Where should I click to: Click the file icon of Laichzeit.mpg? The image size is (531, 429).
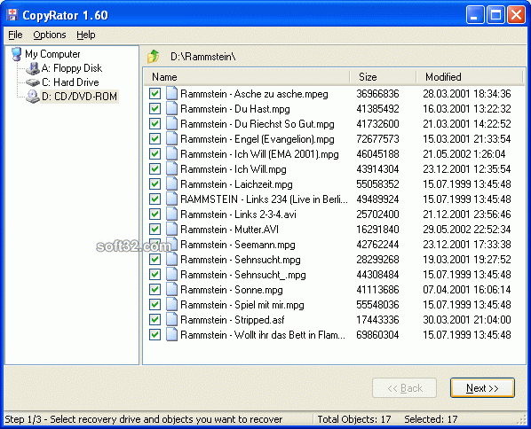171,183
